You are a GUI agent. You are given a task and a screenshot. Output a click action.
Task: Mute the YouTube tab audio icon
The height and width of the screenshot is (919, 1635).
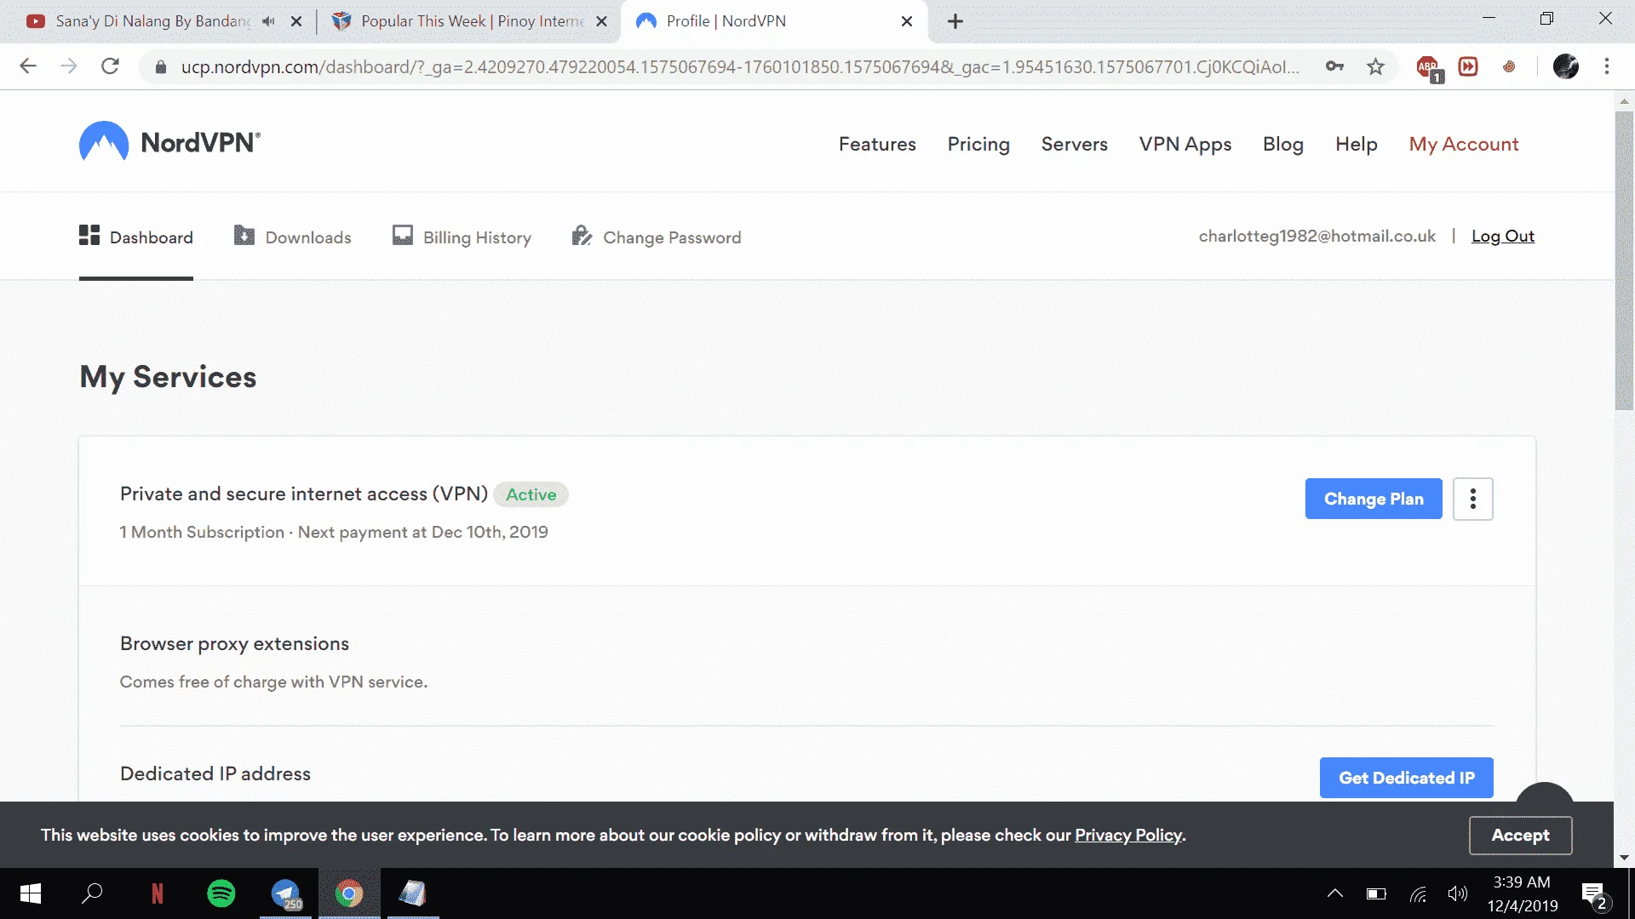click(268, 21)
